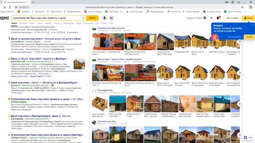
Task: Click the yellow Найти button
Action: (x=92, y=18)
